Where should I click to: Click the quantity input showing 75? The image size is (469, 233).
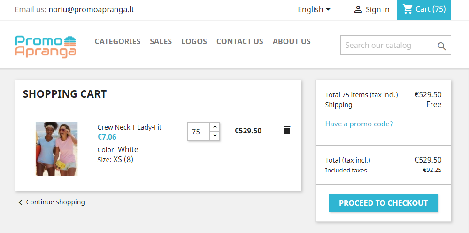[x=197, y=132]
